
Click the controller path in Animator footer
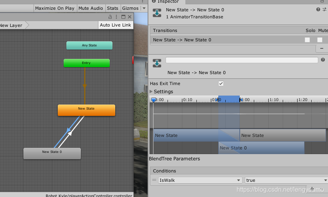coord(89,195)
